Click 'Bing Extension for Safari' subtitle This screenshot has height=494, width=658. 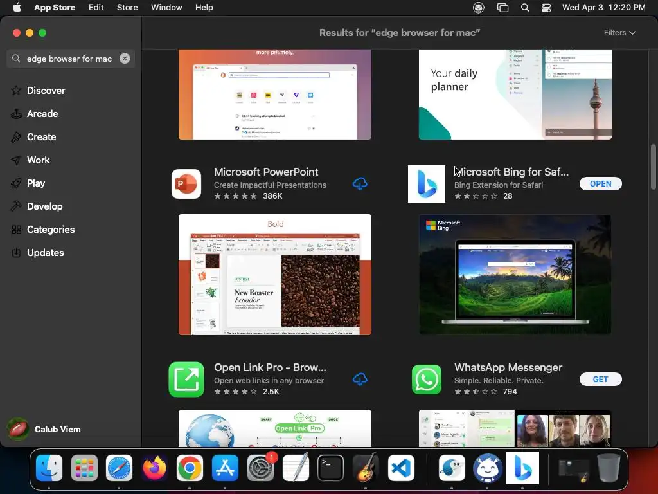(498, 185)
